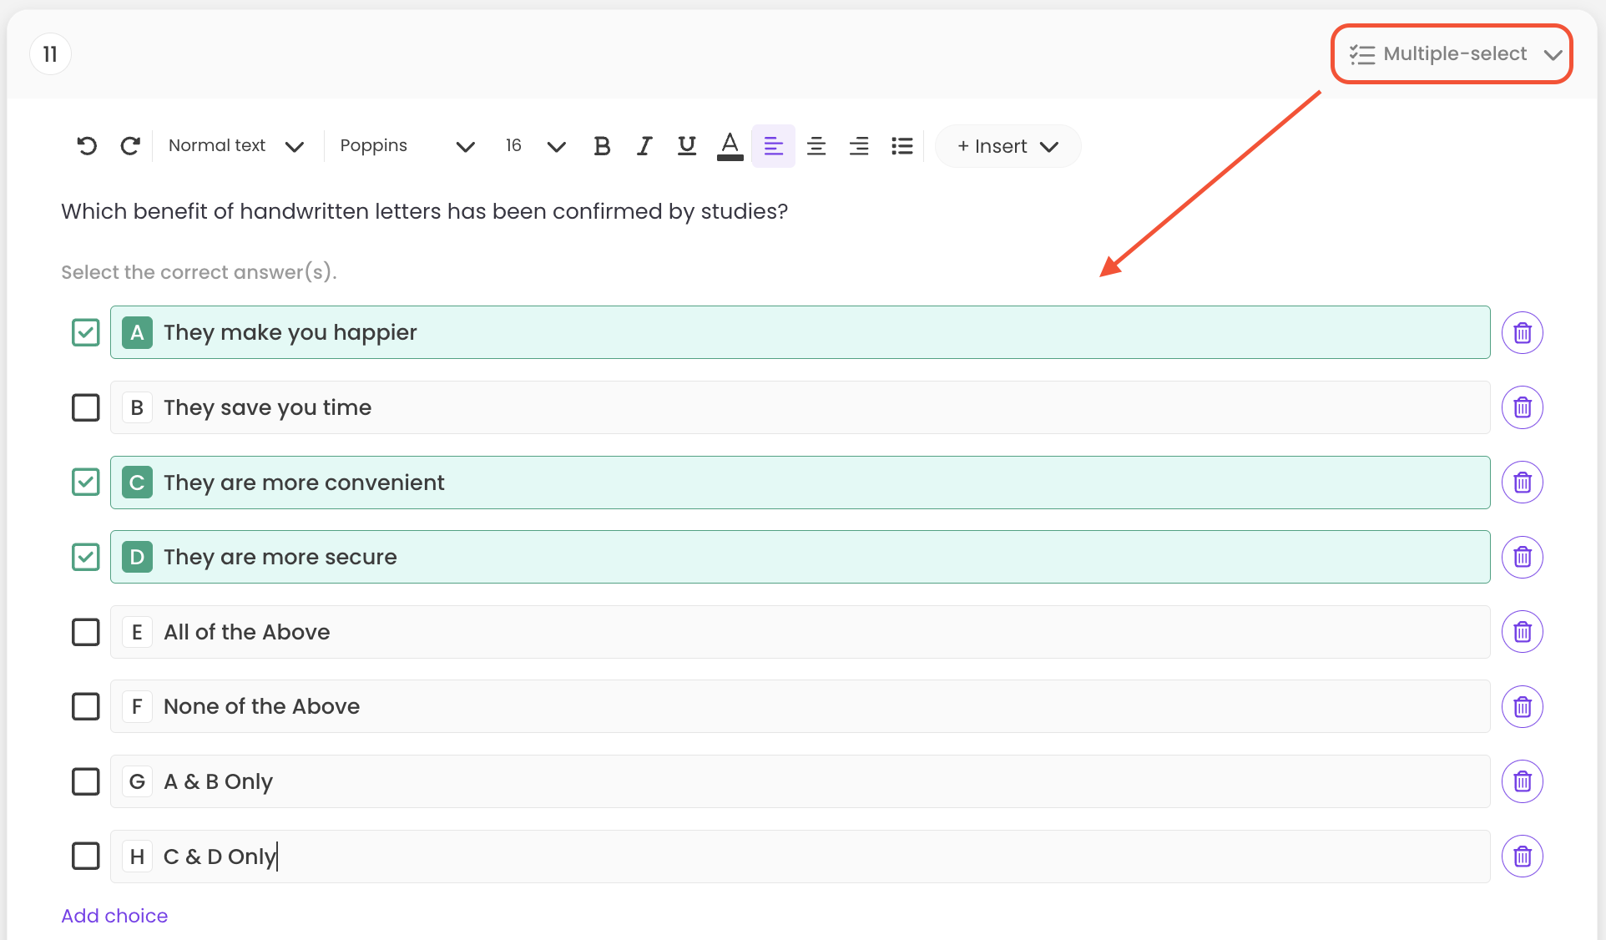Open the Insert menu
Viewport: 1606px width, 940px height.
coord(1008,146)
